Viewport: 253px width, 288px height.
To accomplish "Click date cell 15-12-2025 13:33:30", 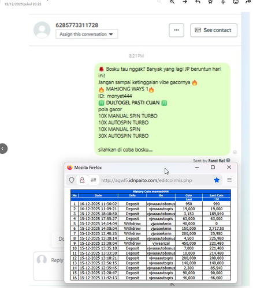I will tap(98, 253).
